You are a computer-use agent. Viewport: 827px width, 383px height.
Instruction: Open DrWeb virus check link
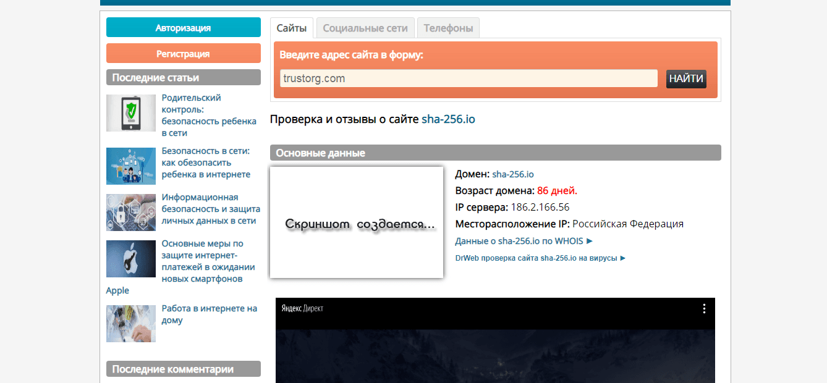pyautogui.click(x=540, y=258)
